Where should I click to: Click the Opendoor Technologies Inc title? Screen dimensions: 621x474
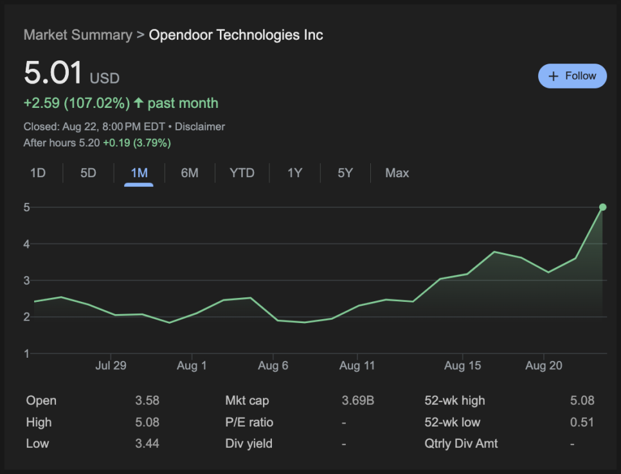236,35
